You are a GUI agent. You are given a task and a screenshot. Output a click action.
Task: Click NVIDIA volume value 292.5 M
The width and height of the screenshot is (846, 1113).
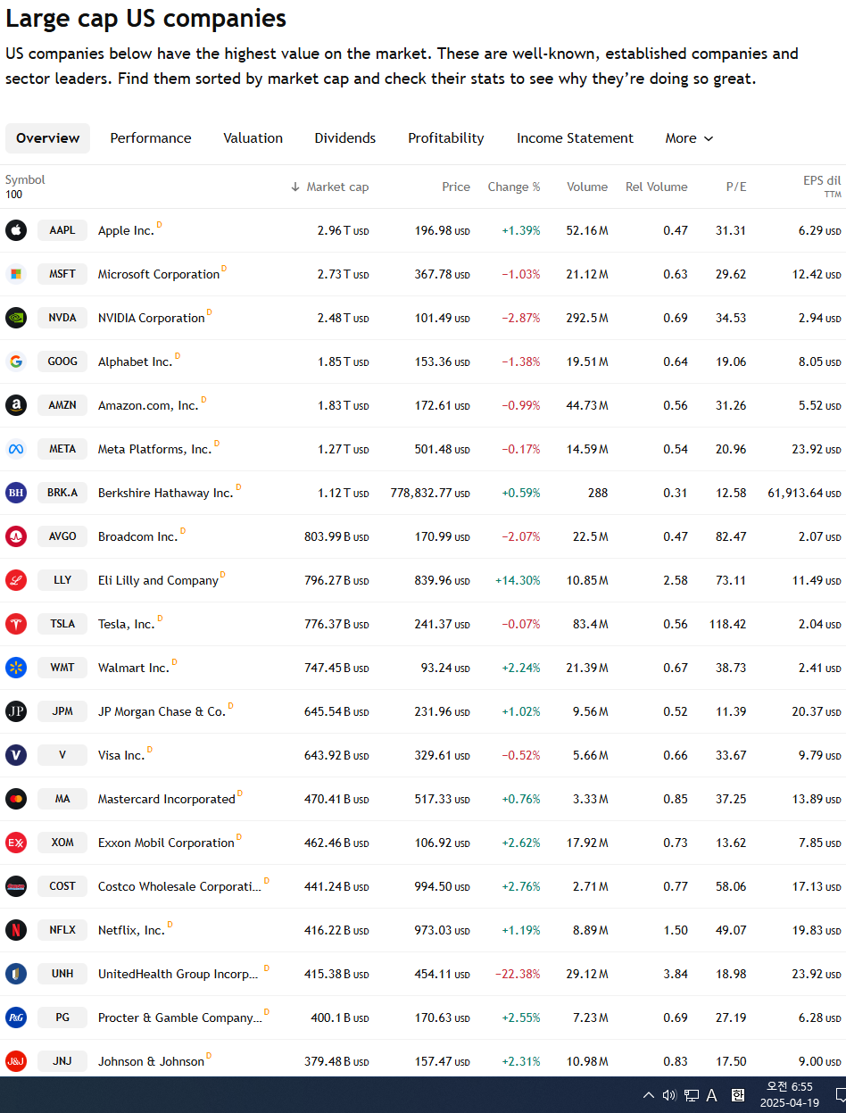587,318
